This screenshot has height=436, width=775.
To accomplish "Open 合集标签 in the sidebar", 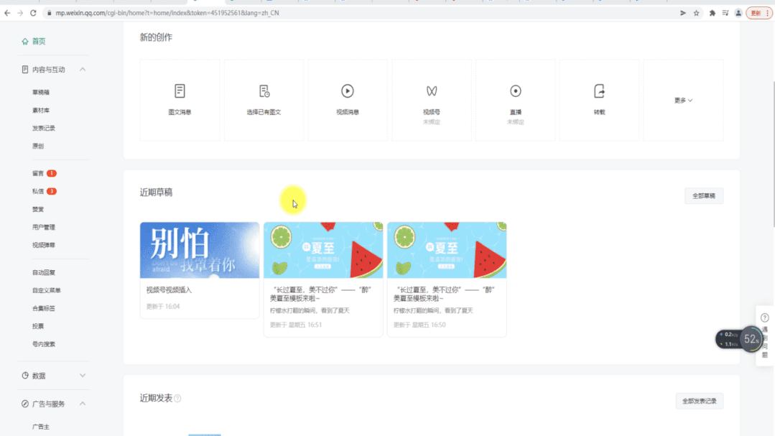I will coord(44,308).
